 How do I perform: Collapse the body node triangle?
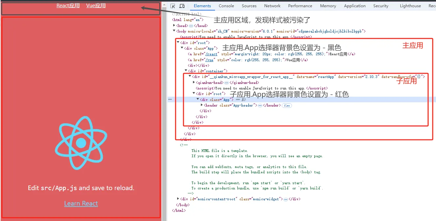click(174, 31)
